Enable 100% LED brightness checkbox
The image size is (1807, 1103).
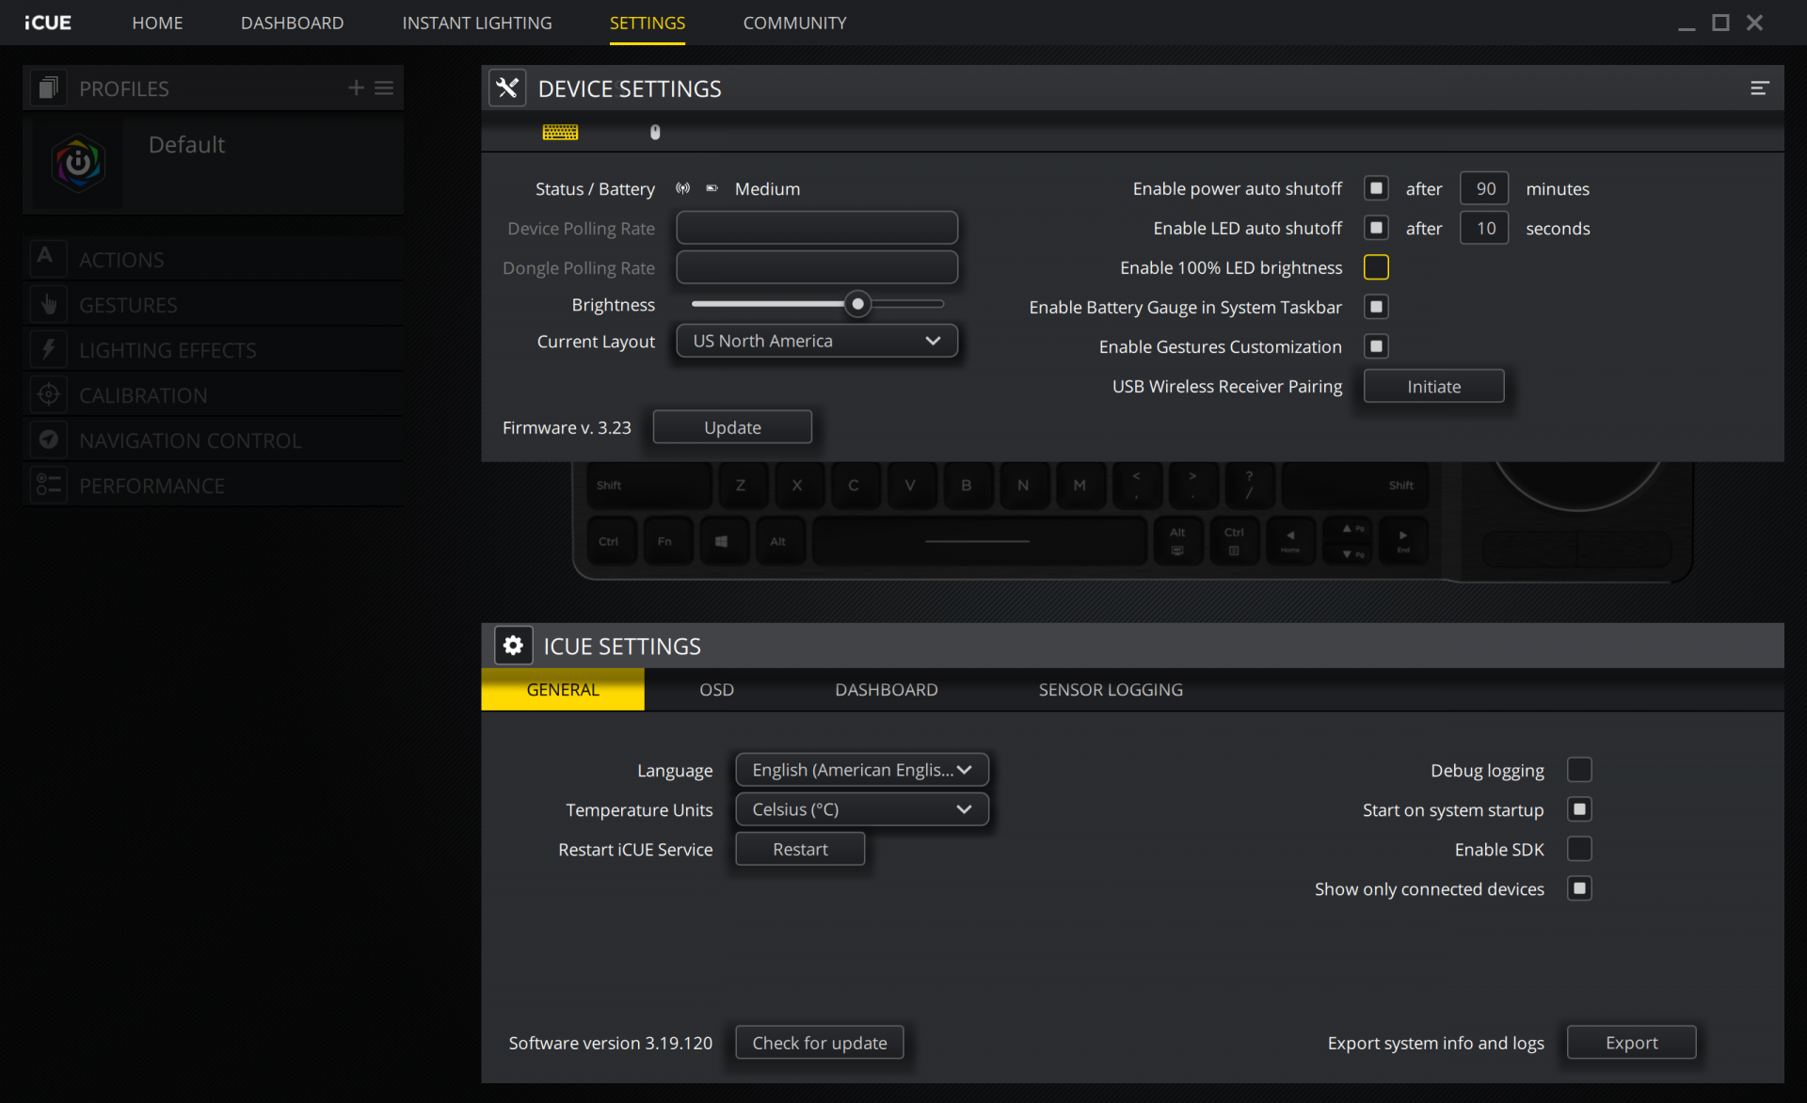pos(1376,267)
